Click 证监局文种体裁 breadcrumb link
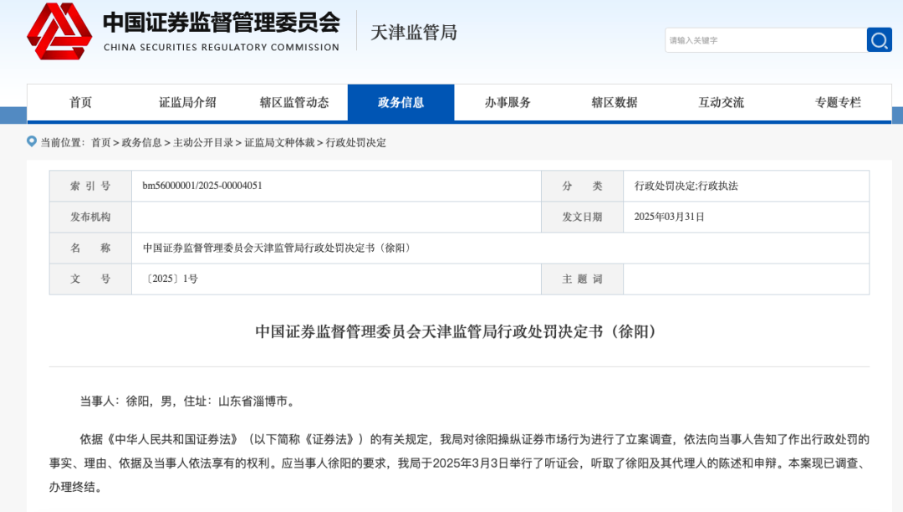The image size is (903, 512). click(279, 143)
